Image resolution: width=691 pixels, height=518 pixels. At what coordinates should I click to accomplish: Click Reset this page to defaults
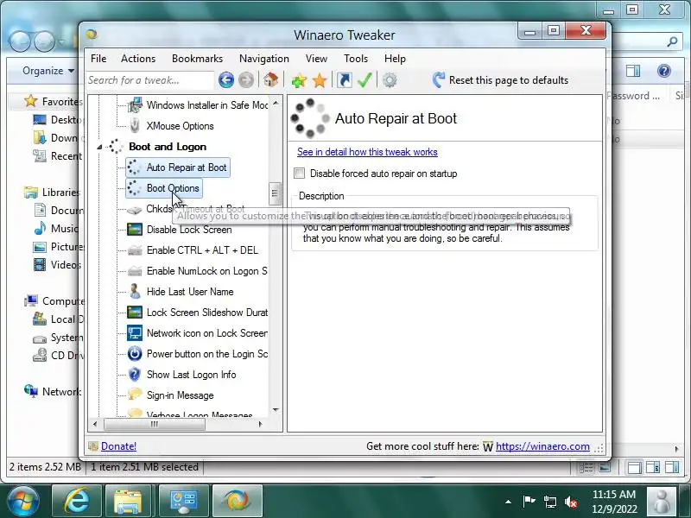[500, 80]
